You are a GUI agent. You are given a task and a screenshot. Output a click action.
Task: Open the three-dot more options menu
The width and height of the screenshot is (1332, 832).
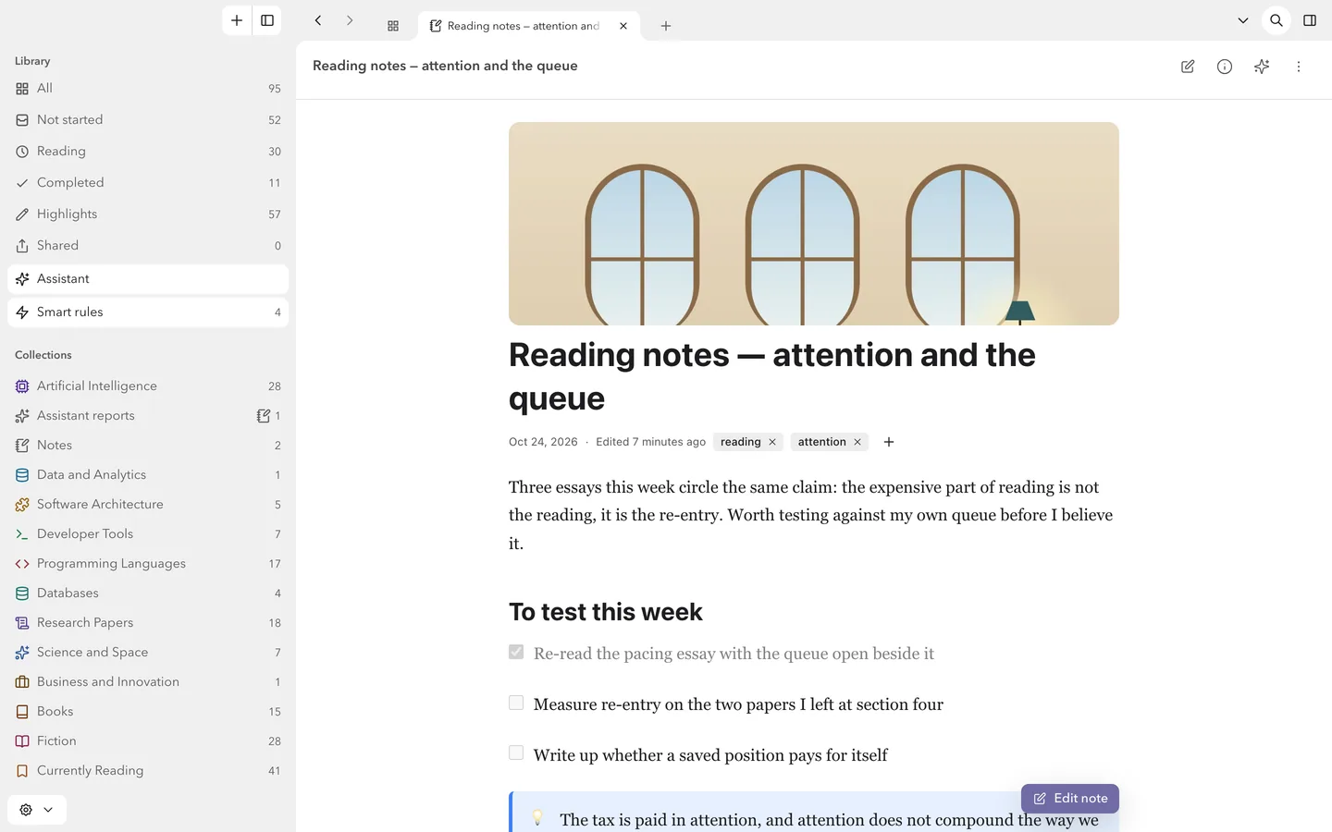(1299, 67)
